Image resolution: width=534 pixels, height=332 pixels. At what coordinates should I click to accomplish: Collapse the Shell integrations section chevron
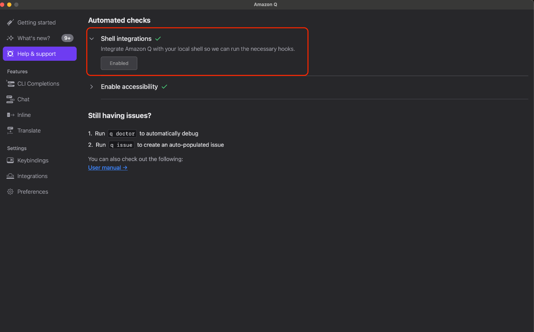pyautogui.click(x=92, y=39)
